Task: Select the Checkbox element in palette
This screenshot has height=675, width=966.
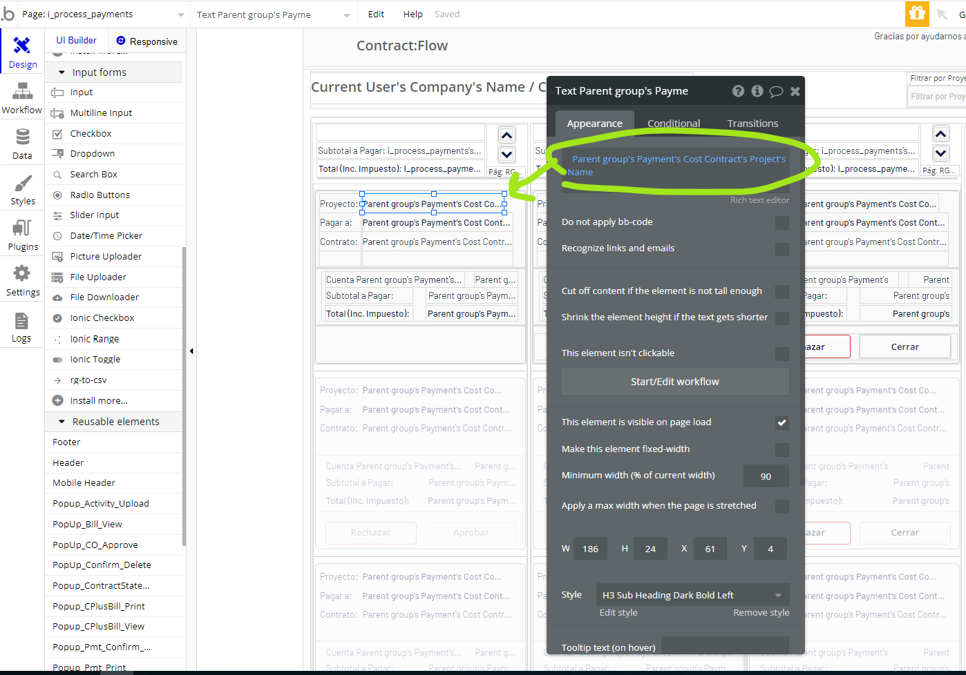Action: 114,134
